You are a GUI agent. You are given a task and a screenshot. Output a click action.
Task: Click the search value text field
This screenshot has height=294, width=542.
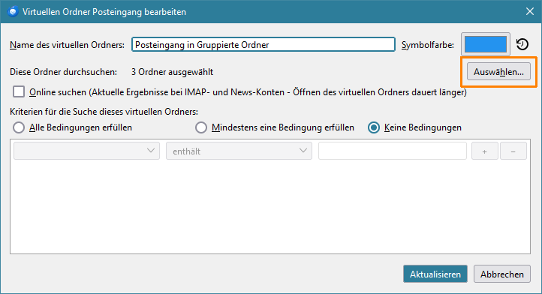393,151
